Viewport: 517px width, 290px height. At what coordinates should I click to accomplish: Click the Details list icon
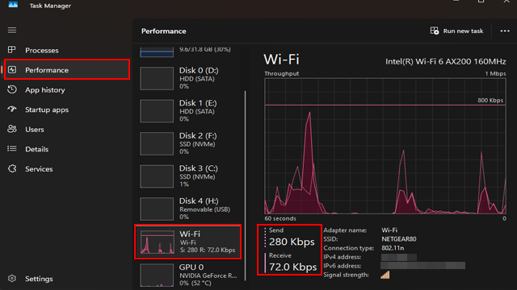[12, 148]
